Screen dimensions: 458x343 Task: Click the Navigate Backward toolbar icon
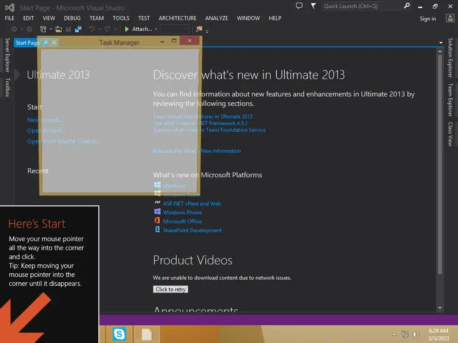click(14, 29)
